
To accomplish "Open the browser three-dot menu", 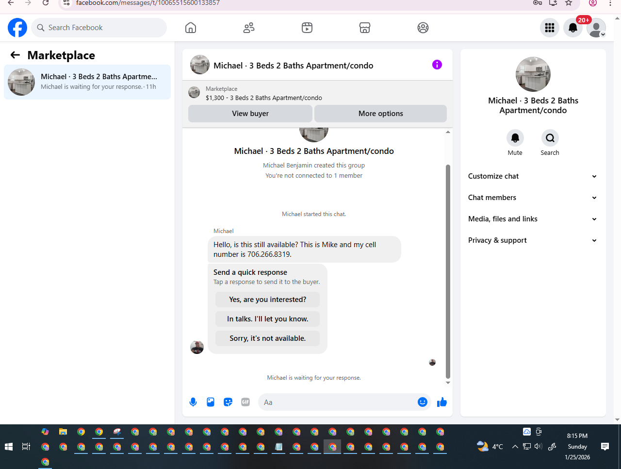I will [x=610, y=3].
